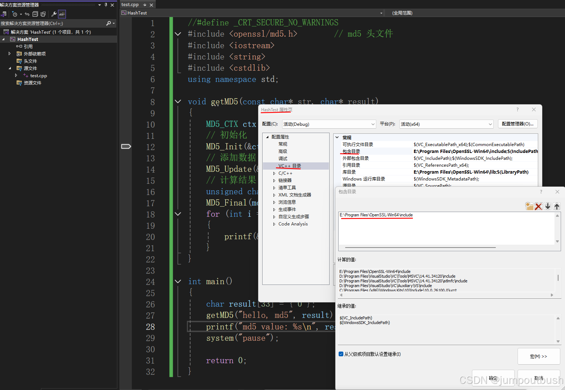Expand the C/C++ node in property tree
The image size is (565, 390).
(274, 173)
